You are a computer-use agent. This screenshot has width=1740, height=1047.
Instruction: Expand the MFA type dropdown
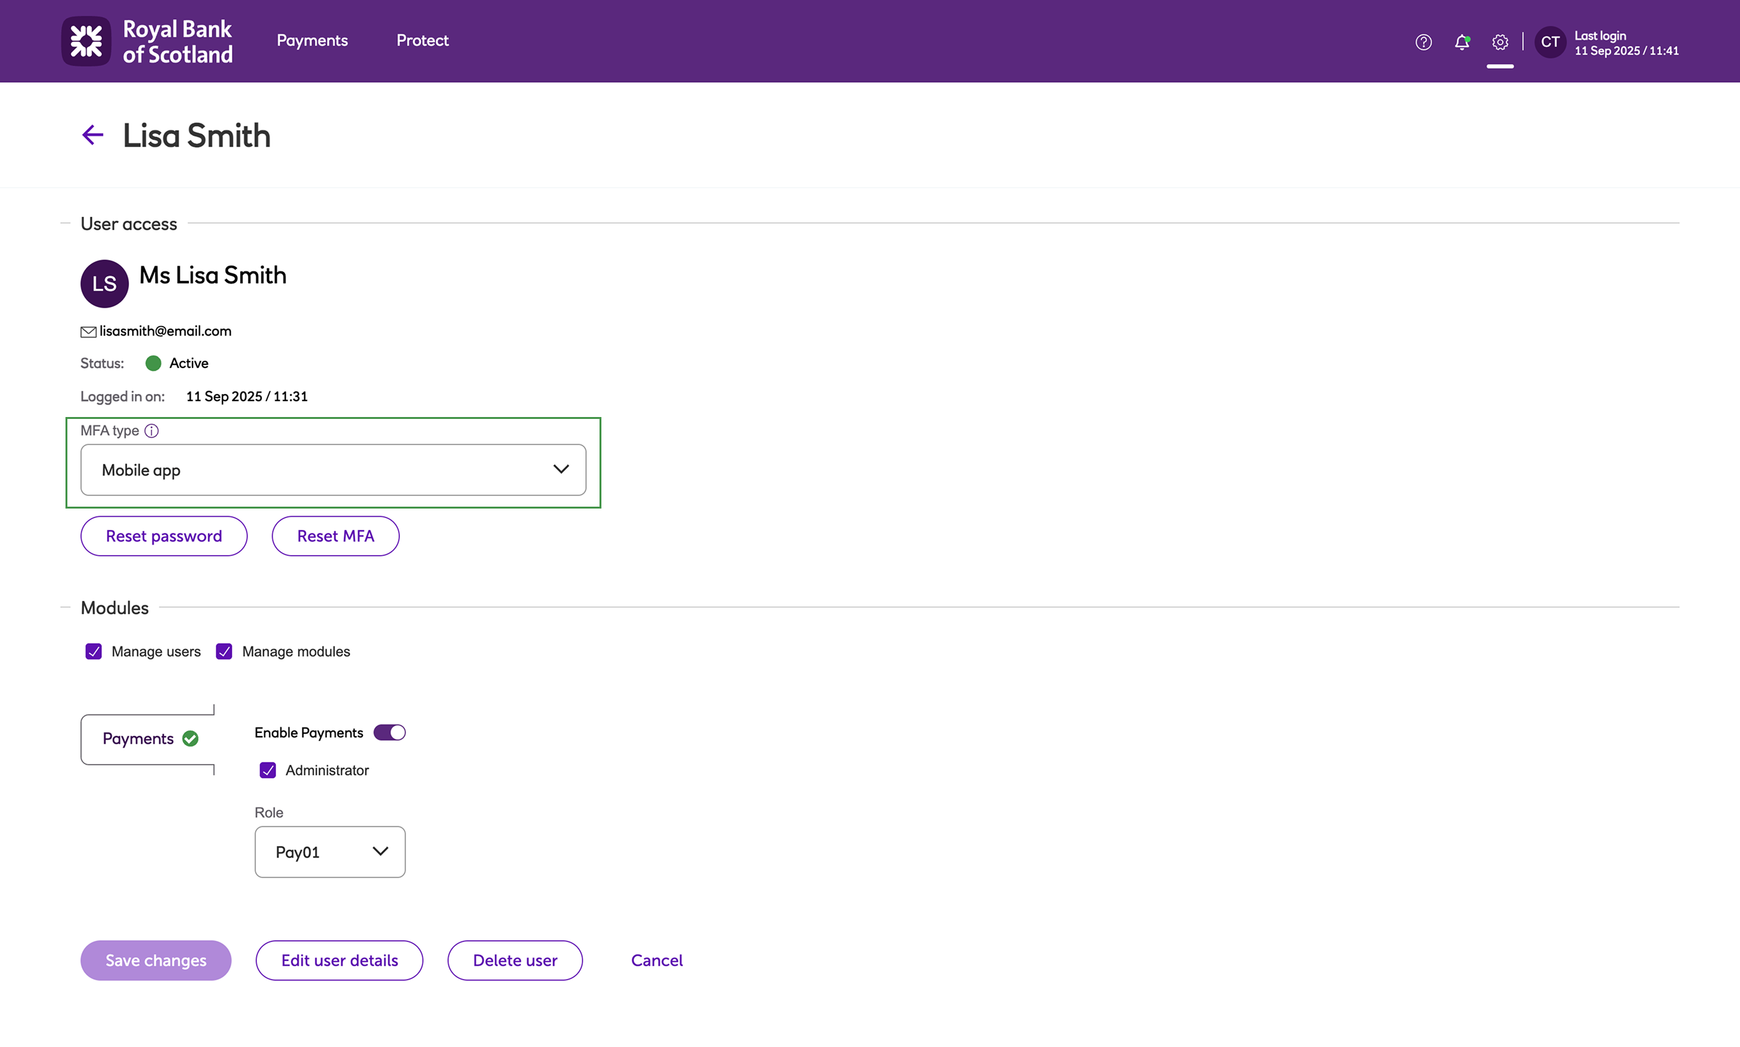coord(333,470)
